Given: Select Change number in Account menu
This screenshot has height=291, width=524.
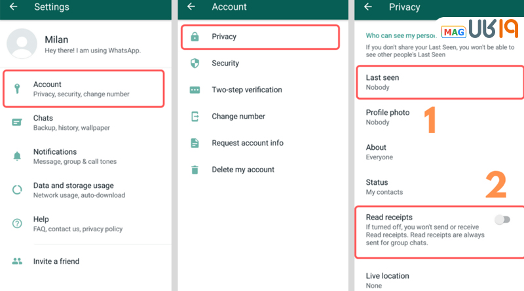Looking at the screenshot, I should [238, 117].
